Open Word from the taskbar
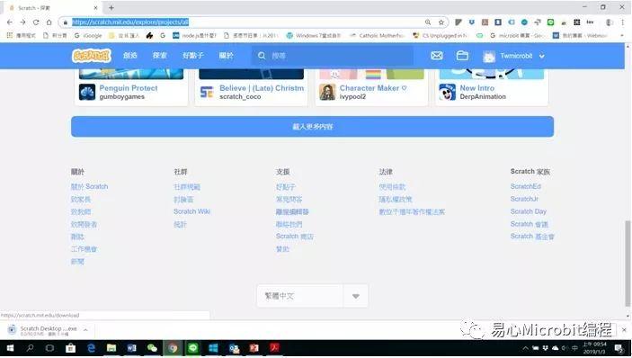The image size is (632, 358). tap(132, 348)
